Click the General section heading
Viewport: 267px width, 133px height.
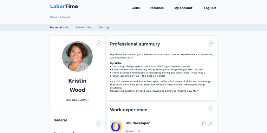point(60,120)
